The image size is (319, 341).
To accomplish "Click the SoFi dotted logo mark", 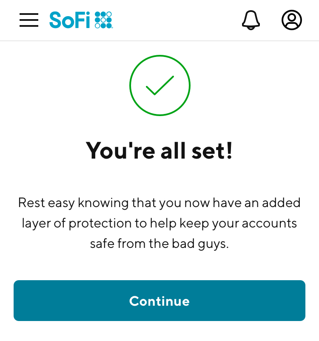I will click(x=103, y=19).
